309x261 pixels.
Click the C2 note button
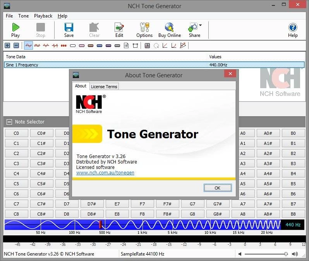click(16, 153)
